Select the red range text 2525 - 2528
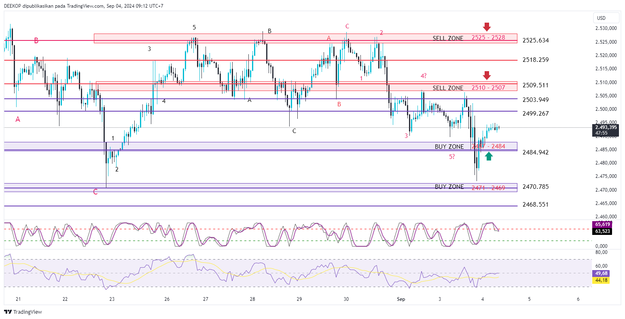The image size is (625, 319). point(488,38)
